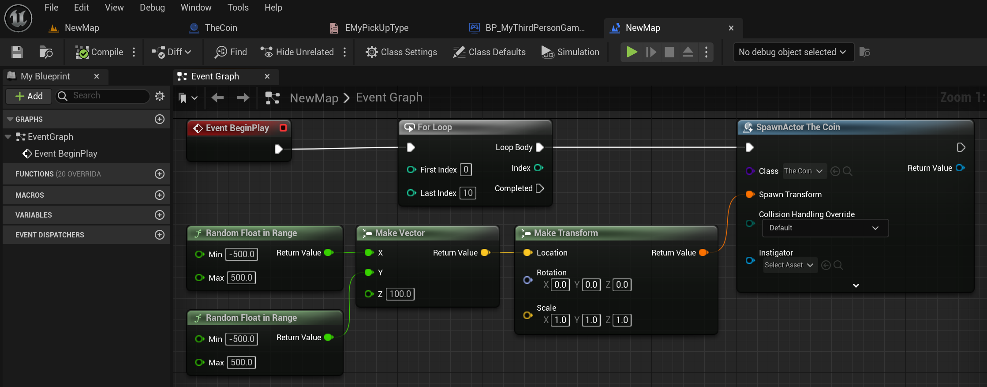Image resolution: width=987 pixels, height=387 pixels.
Task: Open My Blueprint view options gear
Action: (160, 96)
